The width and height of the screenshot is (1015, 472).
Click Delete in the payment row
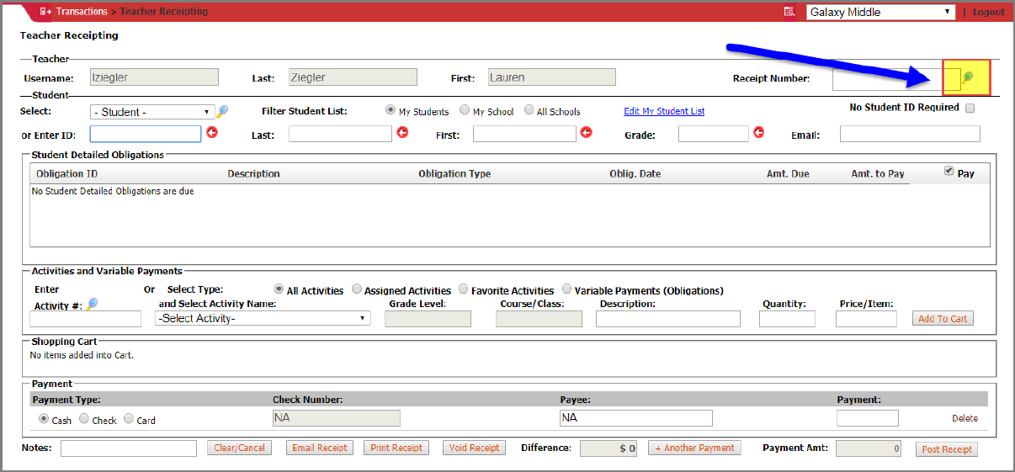(965, 418)
